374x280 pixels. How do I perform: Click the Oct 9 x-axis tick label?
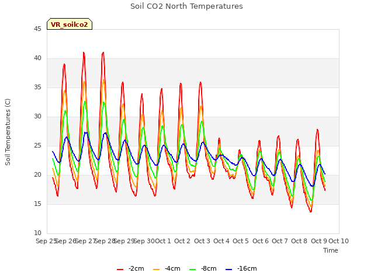point(319,241)
